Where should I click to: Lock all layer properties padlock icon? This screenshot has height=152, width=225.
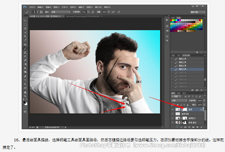click(188, 105)
